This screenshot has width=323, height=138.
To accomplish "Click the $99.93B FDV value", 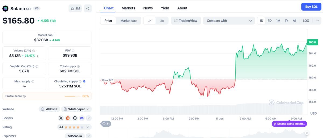I will click(70, 56).
